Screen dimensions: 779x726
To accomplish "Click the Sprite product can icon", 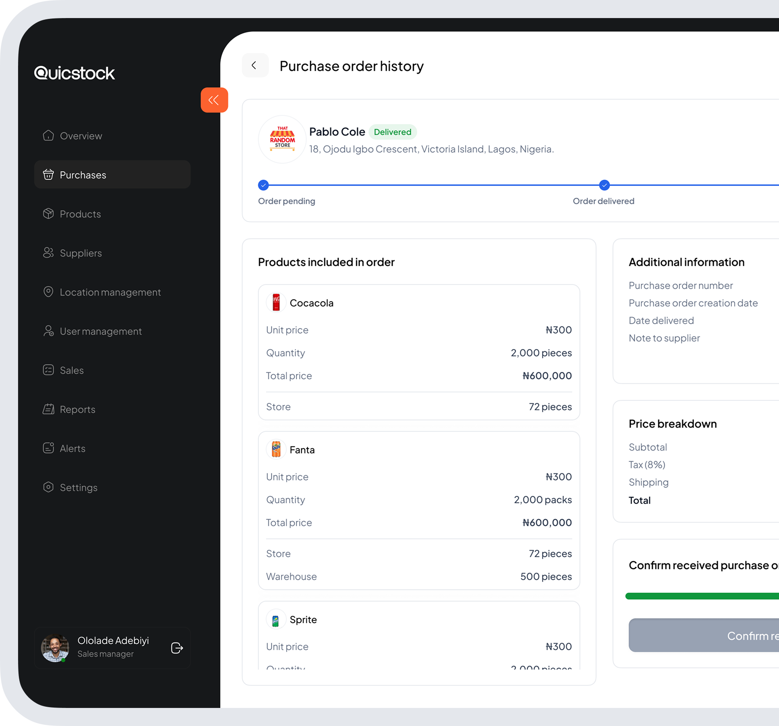I will coord(276,619).
